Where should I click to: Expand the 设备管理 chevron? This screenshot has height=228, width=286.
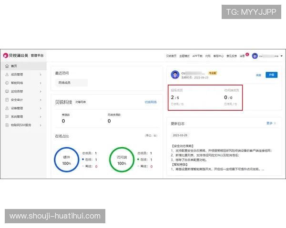coord(41,108)
